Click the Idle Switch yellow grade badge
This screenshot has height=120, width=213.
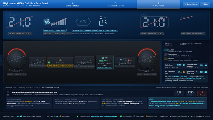click(x=60, y=116)
